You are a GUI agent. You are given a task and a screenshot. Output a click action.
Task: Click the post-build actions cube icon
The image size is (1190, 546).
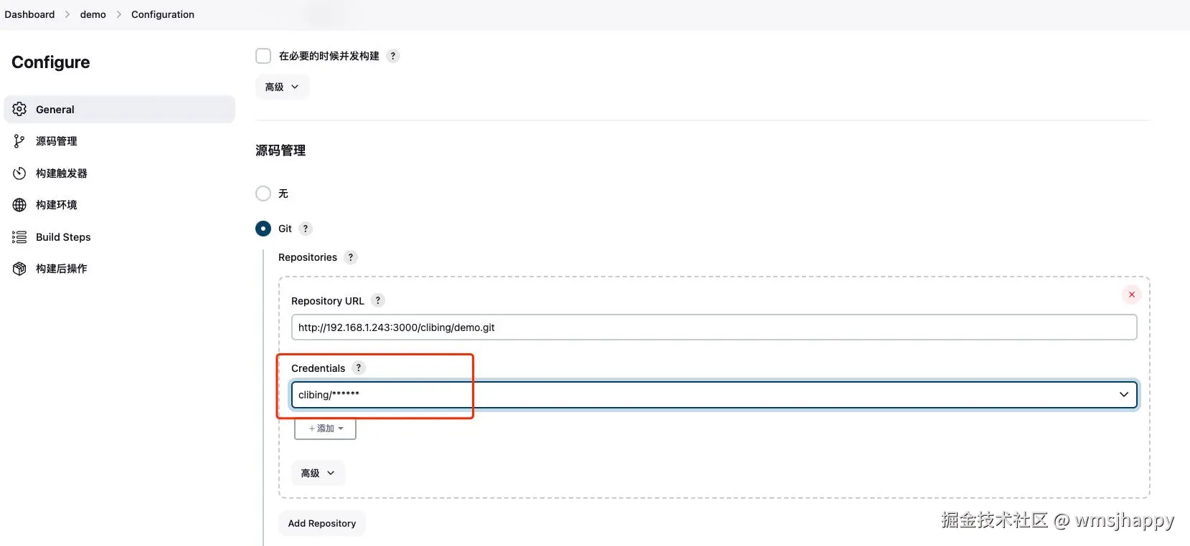[19, 269]
